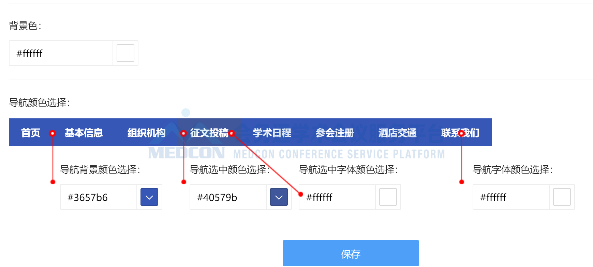Click the nav font color hex field

click(x=511, y=197)
